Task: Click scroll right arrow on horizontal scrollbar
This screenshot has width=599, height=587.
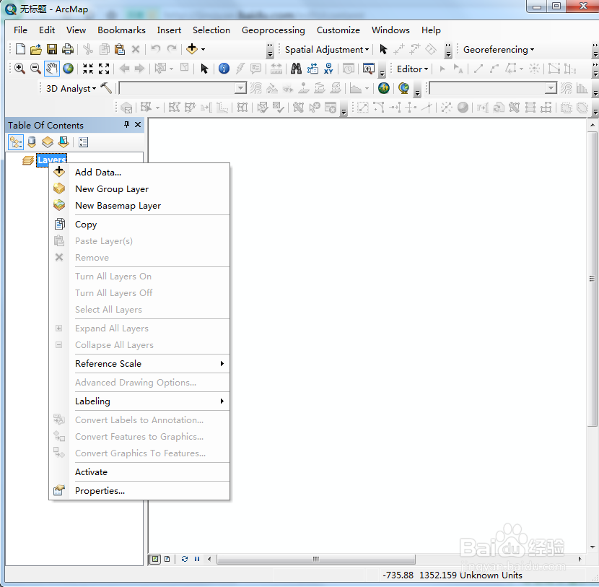Action: (580, 559)
